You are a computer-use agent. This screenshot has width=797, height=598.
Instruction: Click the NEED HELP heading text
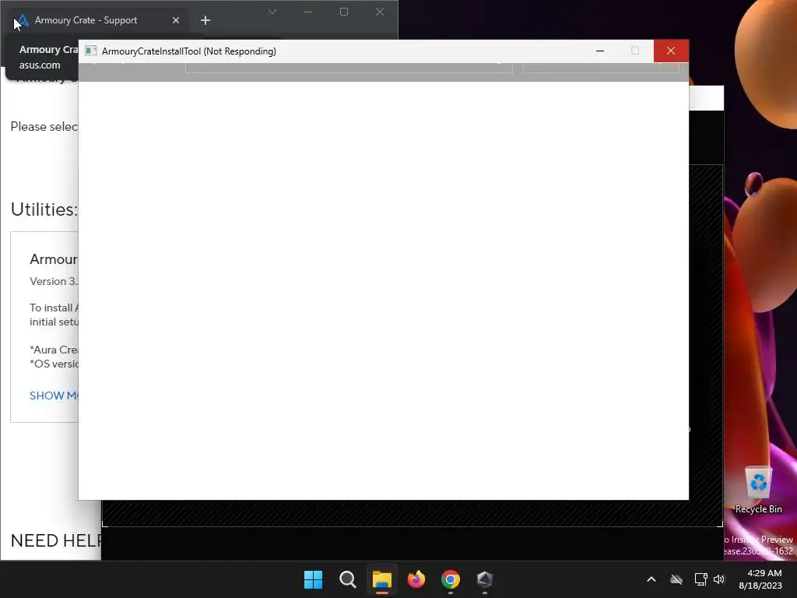pos(56,540)
